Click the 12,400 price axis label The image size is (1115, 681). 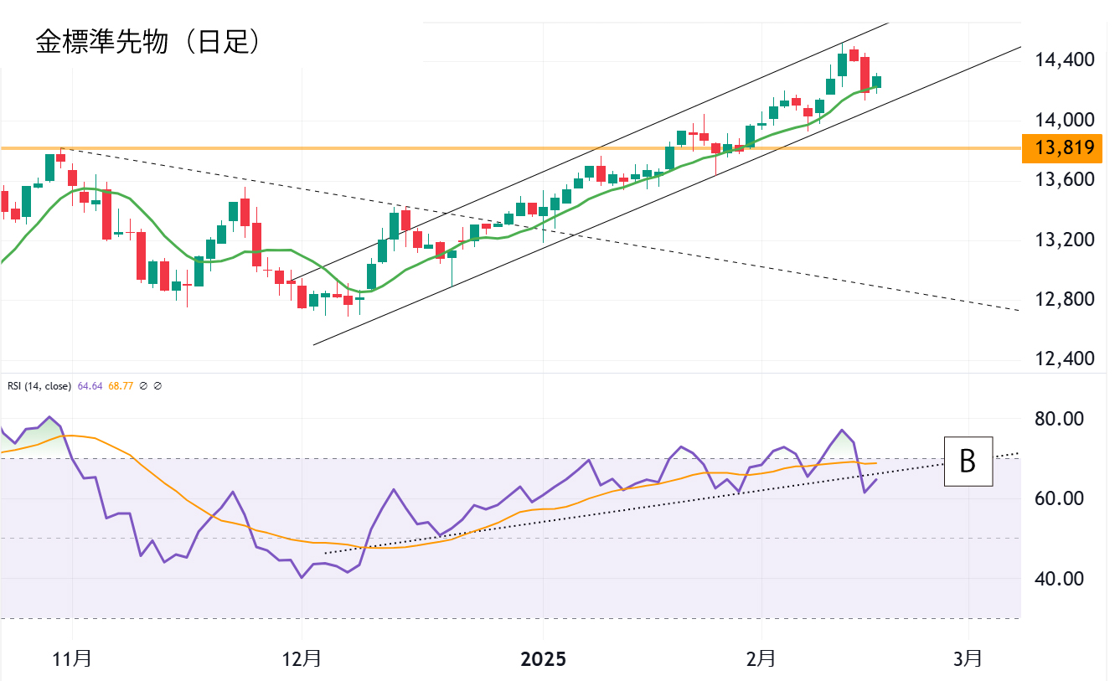click(x=1064, y=359)
